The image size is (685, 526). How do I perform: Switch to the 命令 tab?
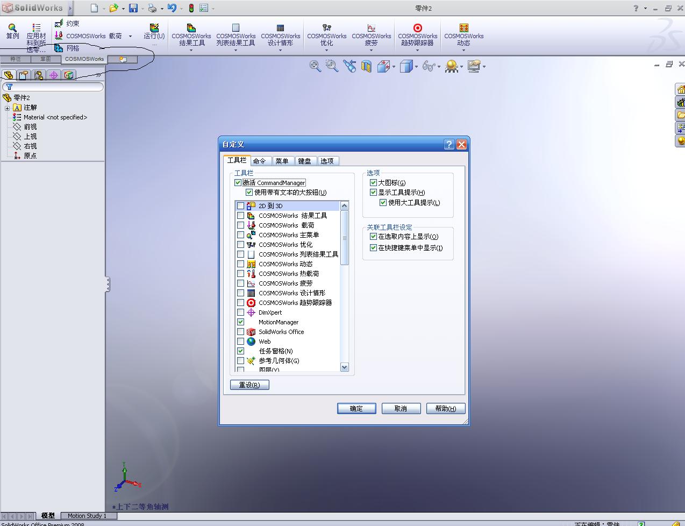coord(260,161)
